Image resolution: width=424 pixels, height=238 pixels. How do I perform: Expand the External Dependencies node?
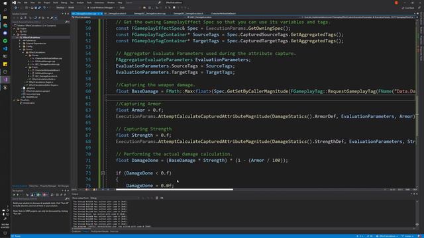click(x=20, y=44)
